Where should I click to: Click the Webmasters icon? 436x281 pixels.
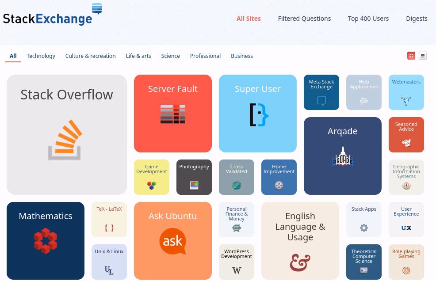click(406, 101)
